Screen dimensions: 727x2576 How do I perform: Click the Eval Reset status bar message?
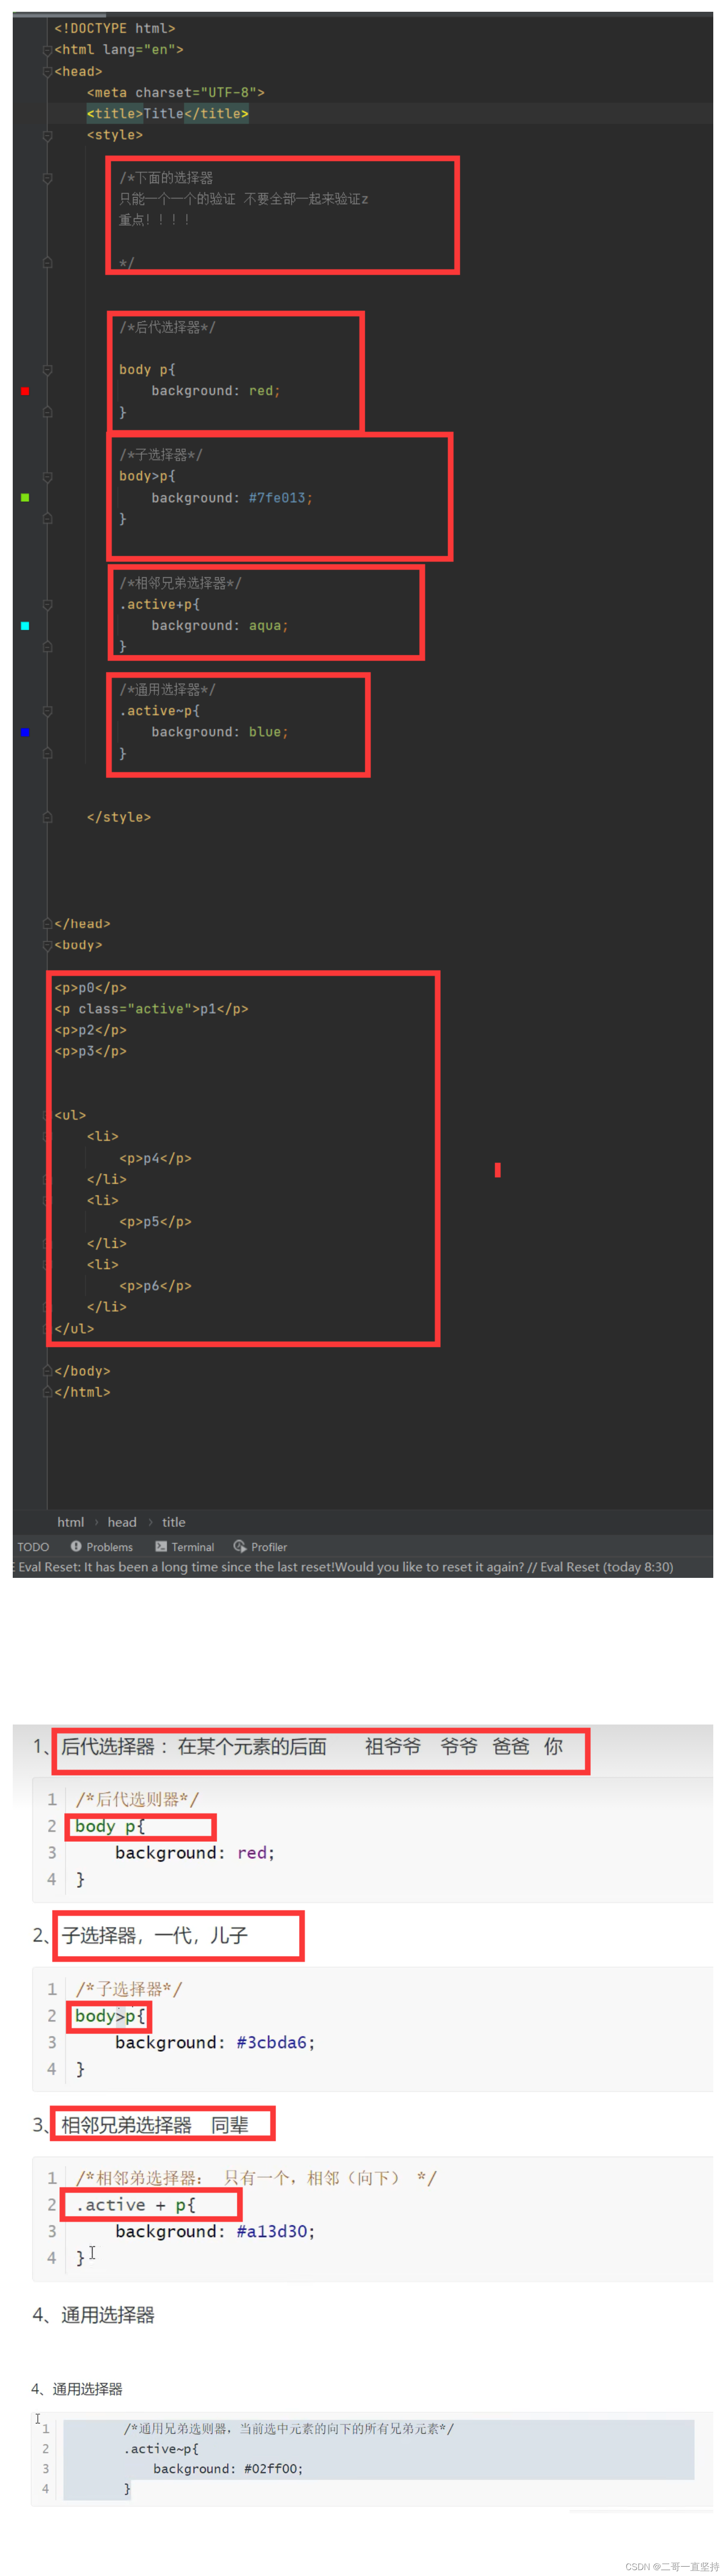(x=345, y=1567)
